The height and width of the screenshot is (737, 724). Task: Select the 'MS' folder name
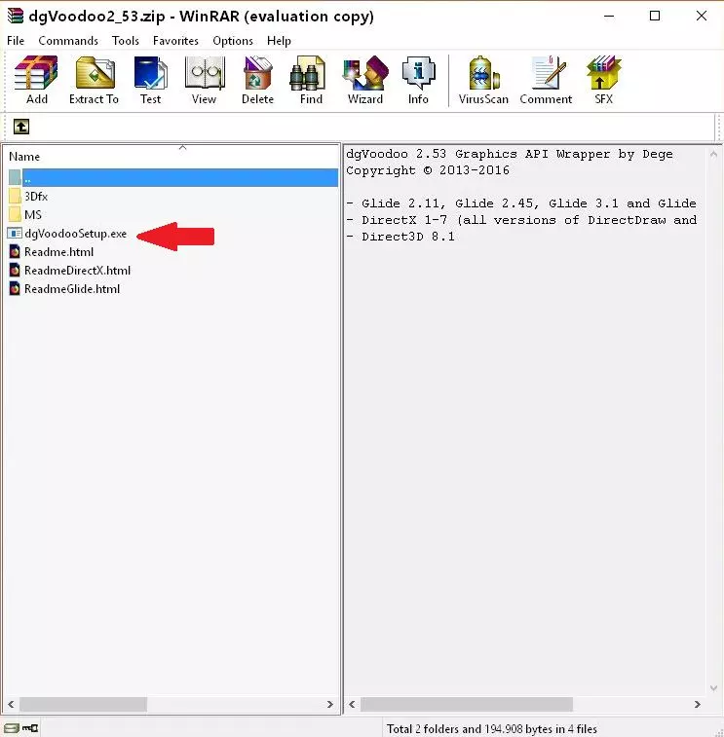tap(33, 215)
